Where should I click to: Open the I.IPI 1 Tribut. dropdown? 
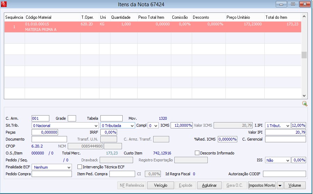(x=278, y=126)
